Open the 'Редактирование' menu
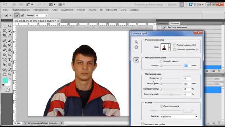 21,10
